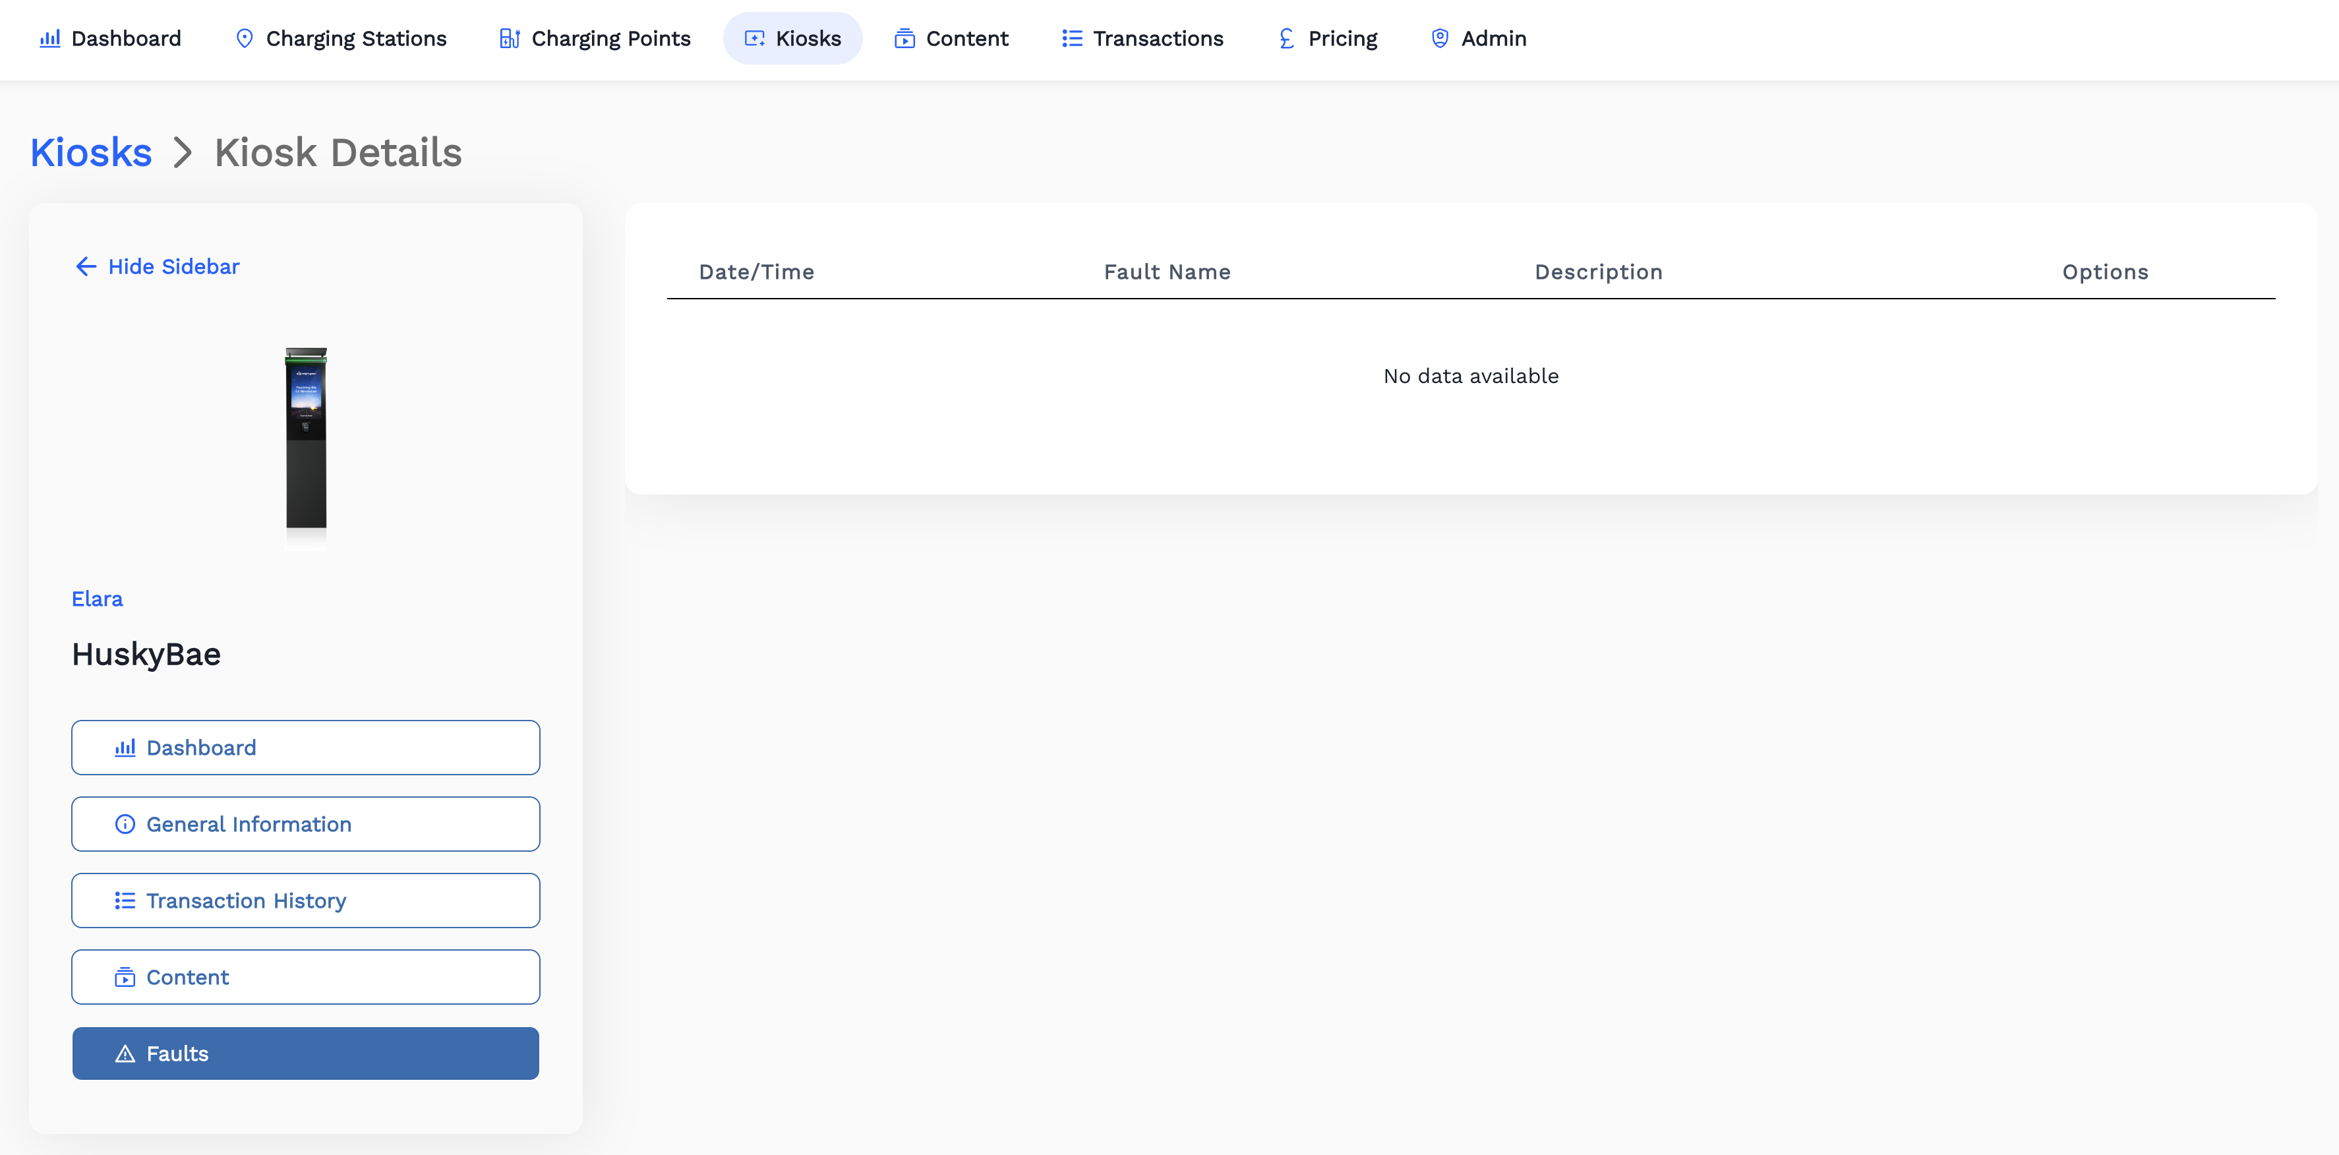Click the kiosk device thumbnail image

click(x=306, y=438)
